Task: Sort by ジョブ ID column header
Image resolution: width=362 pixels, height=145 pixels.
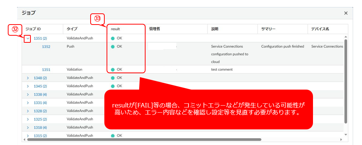Action: (33, 29)
